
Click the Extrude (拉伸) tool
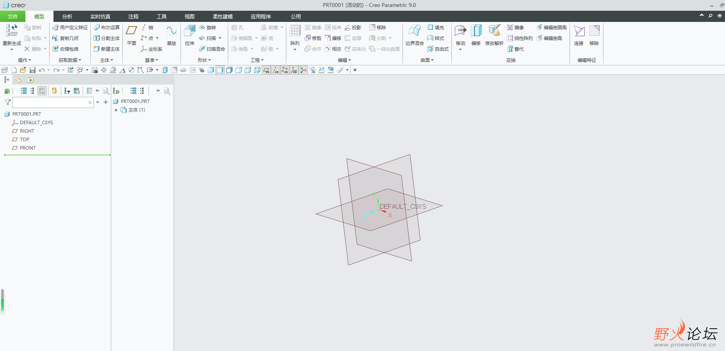click(189, 35)
